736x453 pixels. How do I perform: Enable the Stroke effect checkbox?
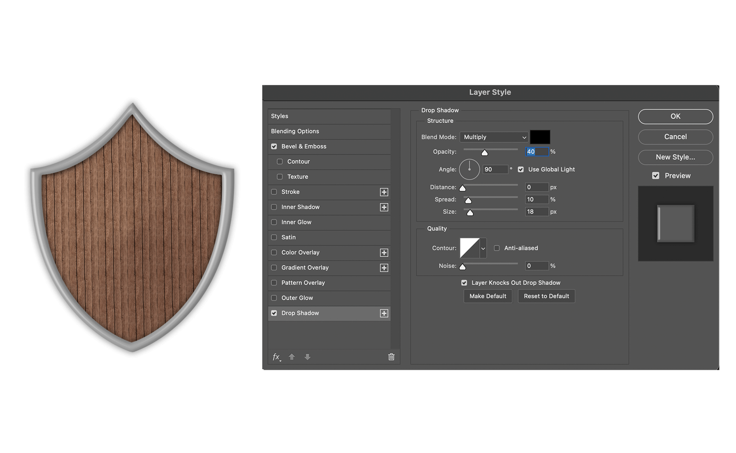click(x=274, y=192)
